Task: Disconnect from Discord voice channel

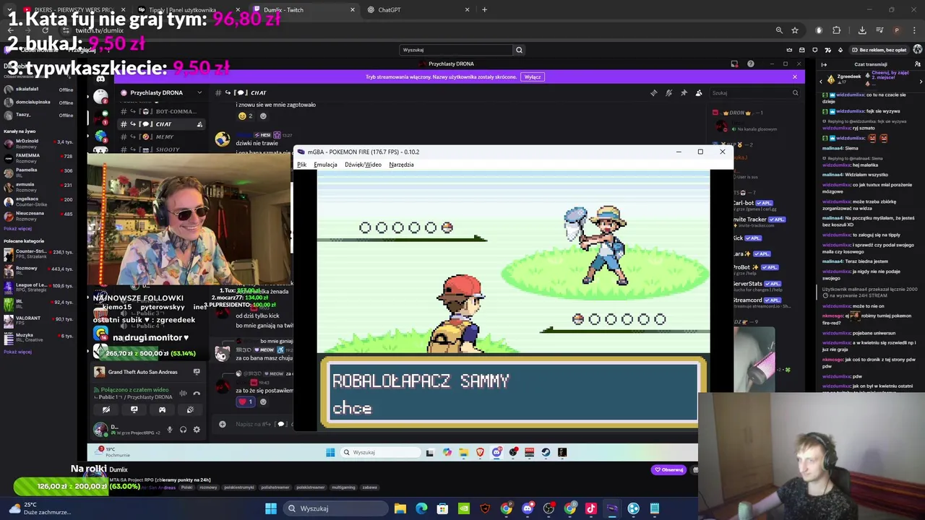Action: coord(197,393)
